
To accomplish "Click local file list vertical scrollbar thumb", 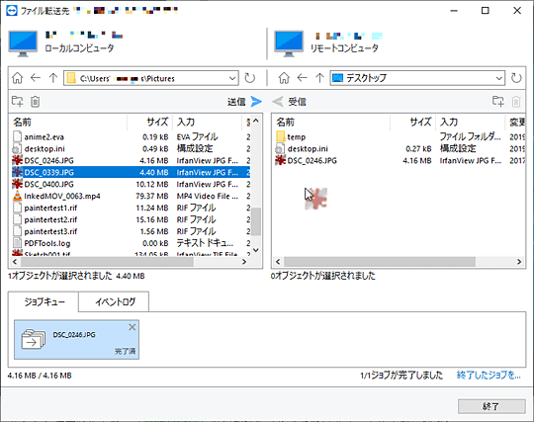I will coord(256,221).
